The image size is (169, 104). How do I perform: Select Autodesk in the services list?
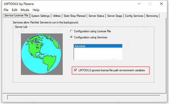pos(98,46)
